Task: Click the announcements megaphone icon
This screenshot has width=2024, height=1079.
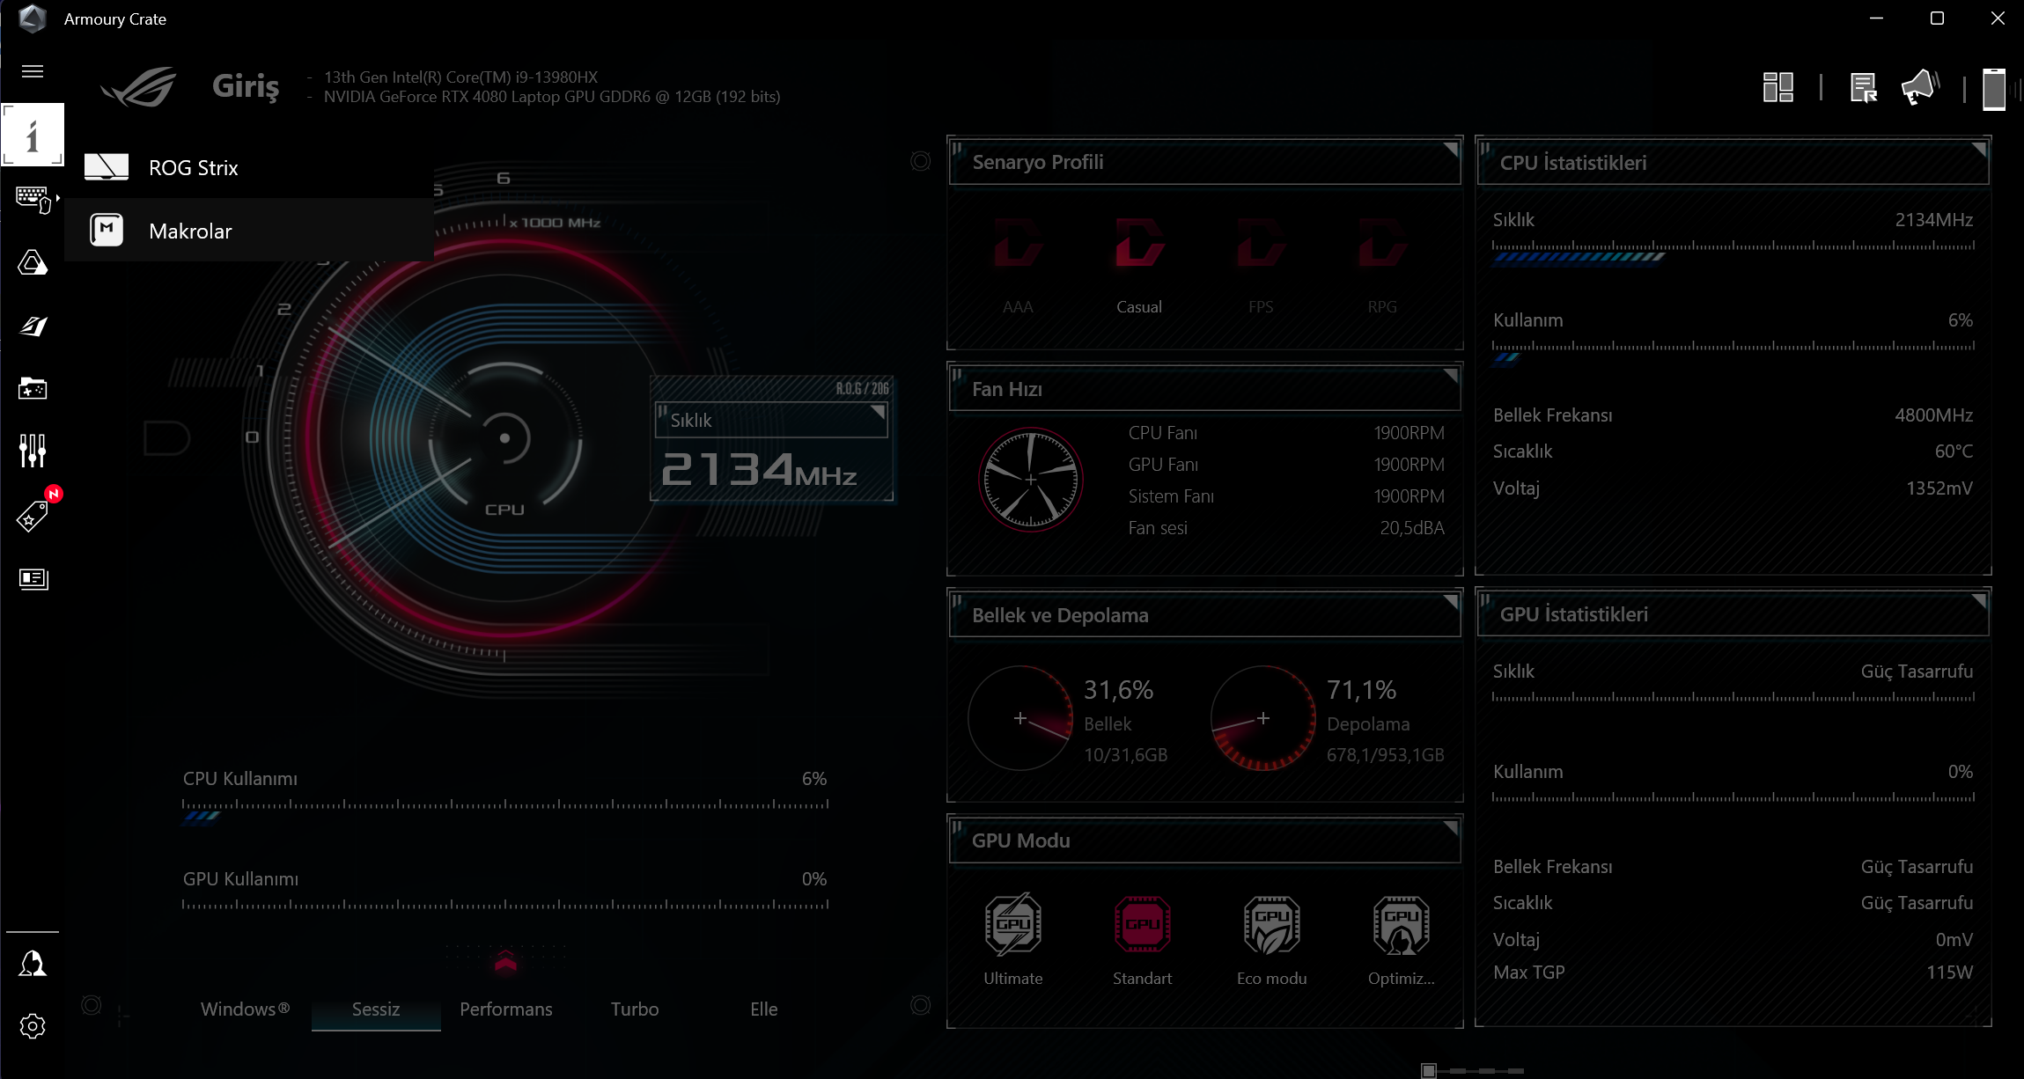Action: (x=1918, y=88)
